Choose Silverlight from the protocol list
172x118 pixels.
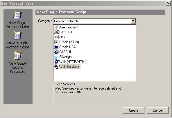[x=66, y=57]
